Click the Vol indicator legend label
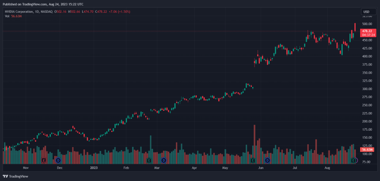380x181 pixels. [x=7, y=16]
